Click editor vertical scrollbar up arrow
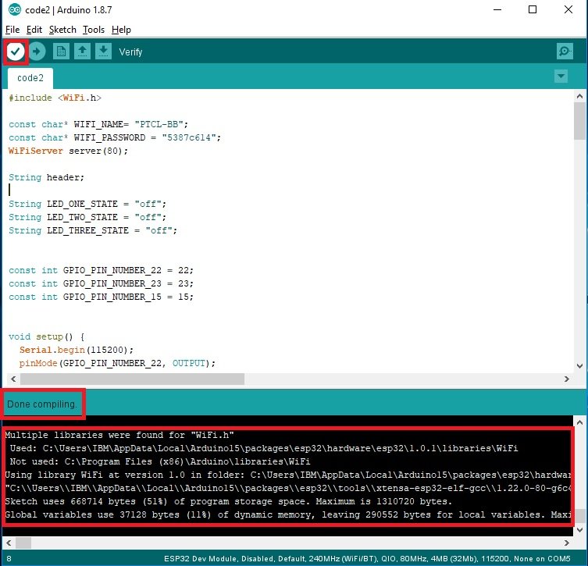The height and width of the screenshot is (566, 588). [579, 96]
